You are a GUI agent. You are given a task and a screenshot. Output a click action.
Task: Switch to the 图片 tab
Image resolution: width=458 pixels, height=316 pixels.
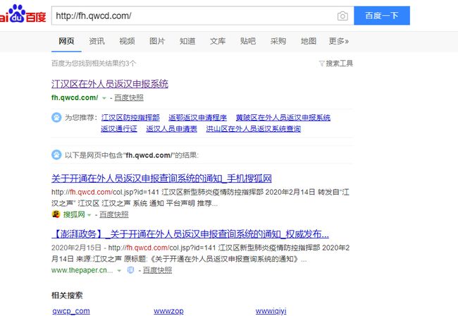(x=157, y=41)
